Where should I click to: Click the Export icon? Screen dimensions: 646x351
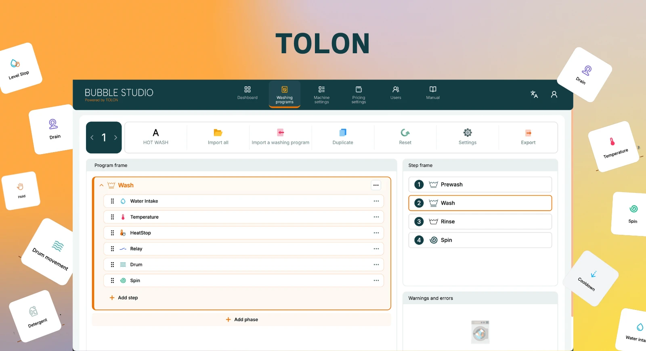tap(528, 133)
